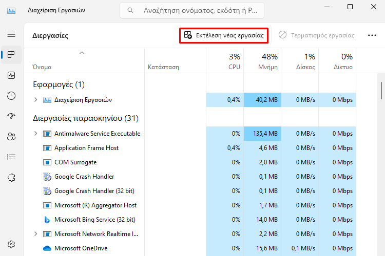
Task: Select the Εφαρμογές (1) group header
Action: [59, 84]
